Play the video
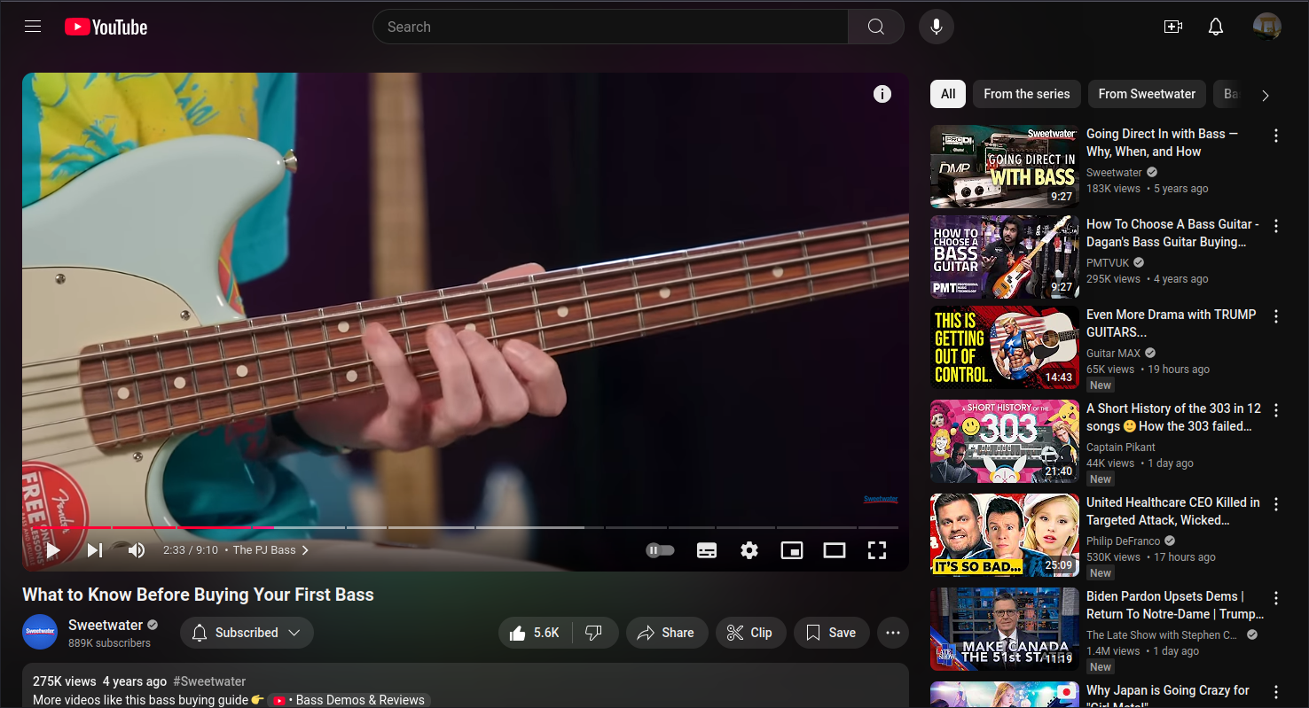The image size is (1309, 708). (52, 550)
